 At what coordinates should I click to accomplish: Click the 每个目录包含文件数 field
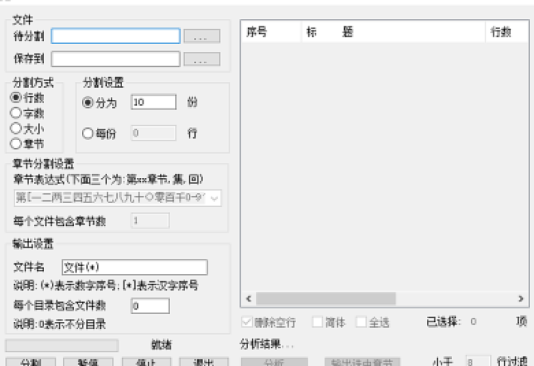coord(150,306)
